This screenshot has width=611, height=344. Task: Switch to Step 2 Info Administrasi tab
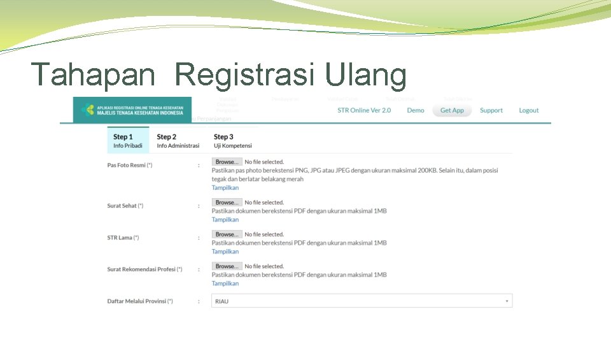coord(178,140)
